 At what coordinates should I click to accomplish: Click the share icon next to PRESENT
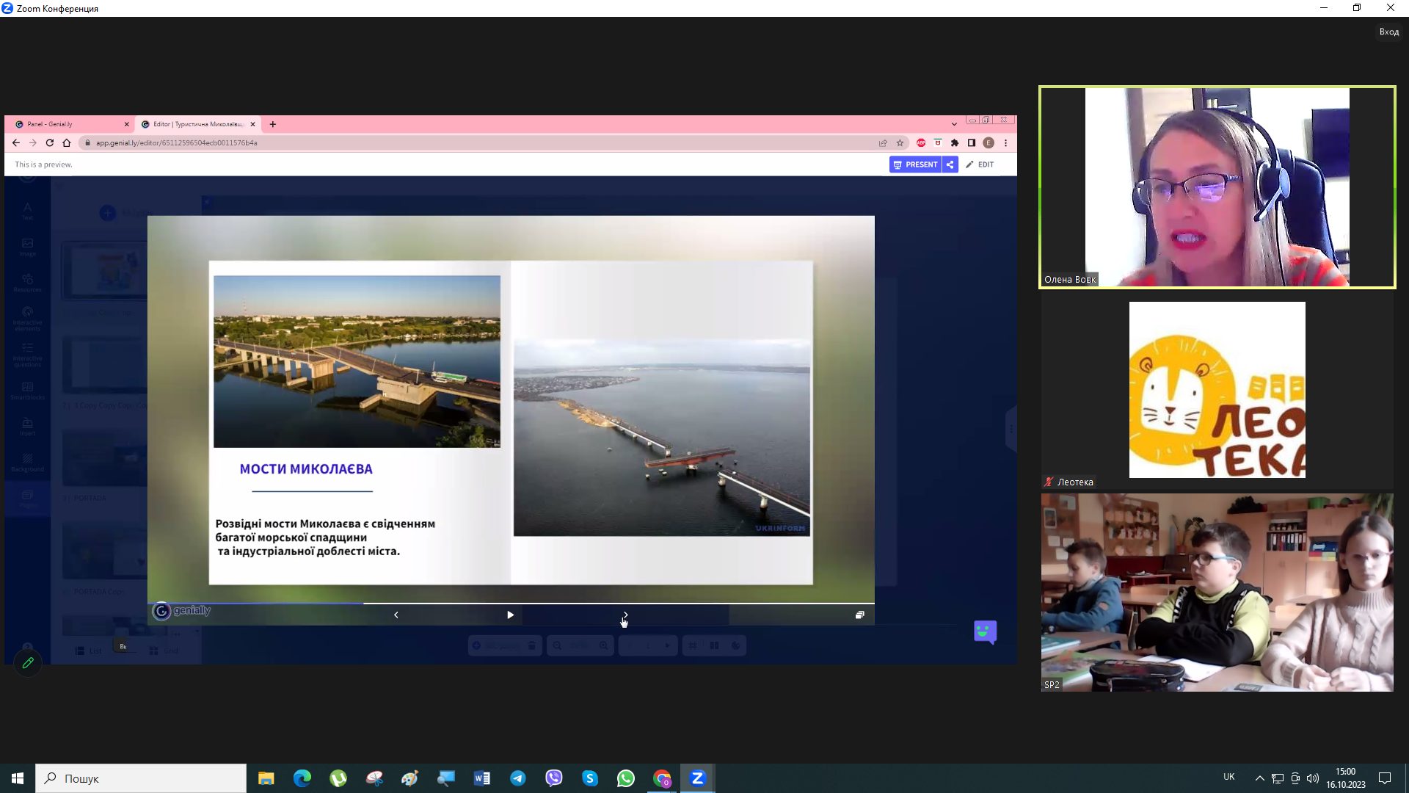(x=950, y=164)
